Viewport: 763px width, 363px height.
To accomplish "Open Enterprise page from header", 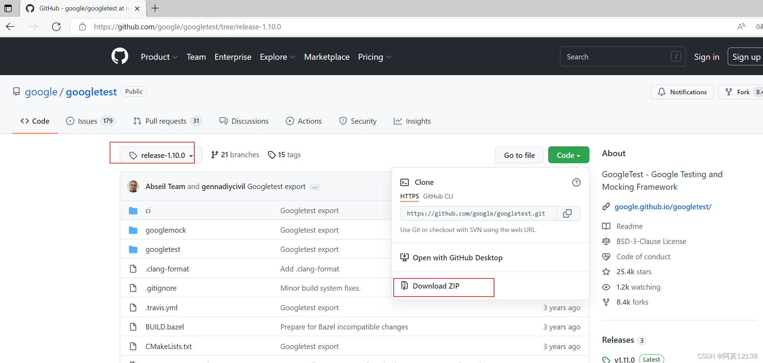I will [233, 57].
